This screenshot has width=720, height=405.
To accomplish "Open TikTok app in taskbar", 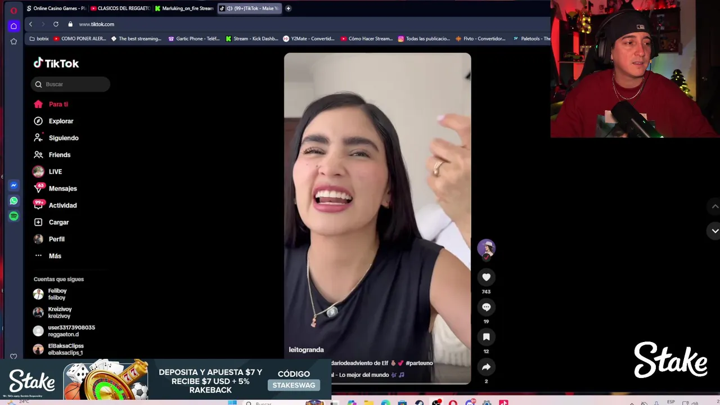I will (503, 402).
